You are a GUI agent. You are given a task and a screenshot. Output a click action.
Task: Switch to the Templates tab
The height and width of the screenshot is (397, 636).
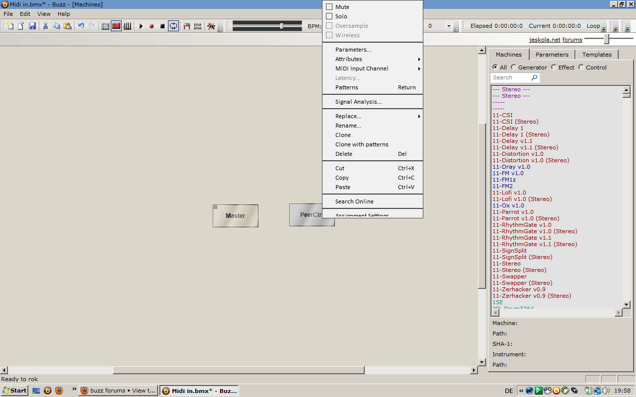pyautogui.click(x=597, y=55)
